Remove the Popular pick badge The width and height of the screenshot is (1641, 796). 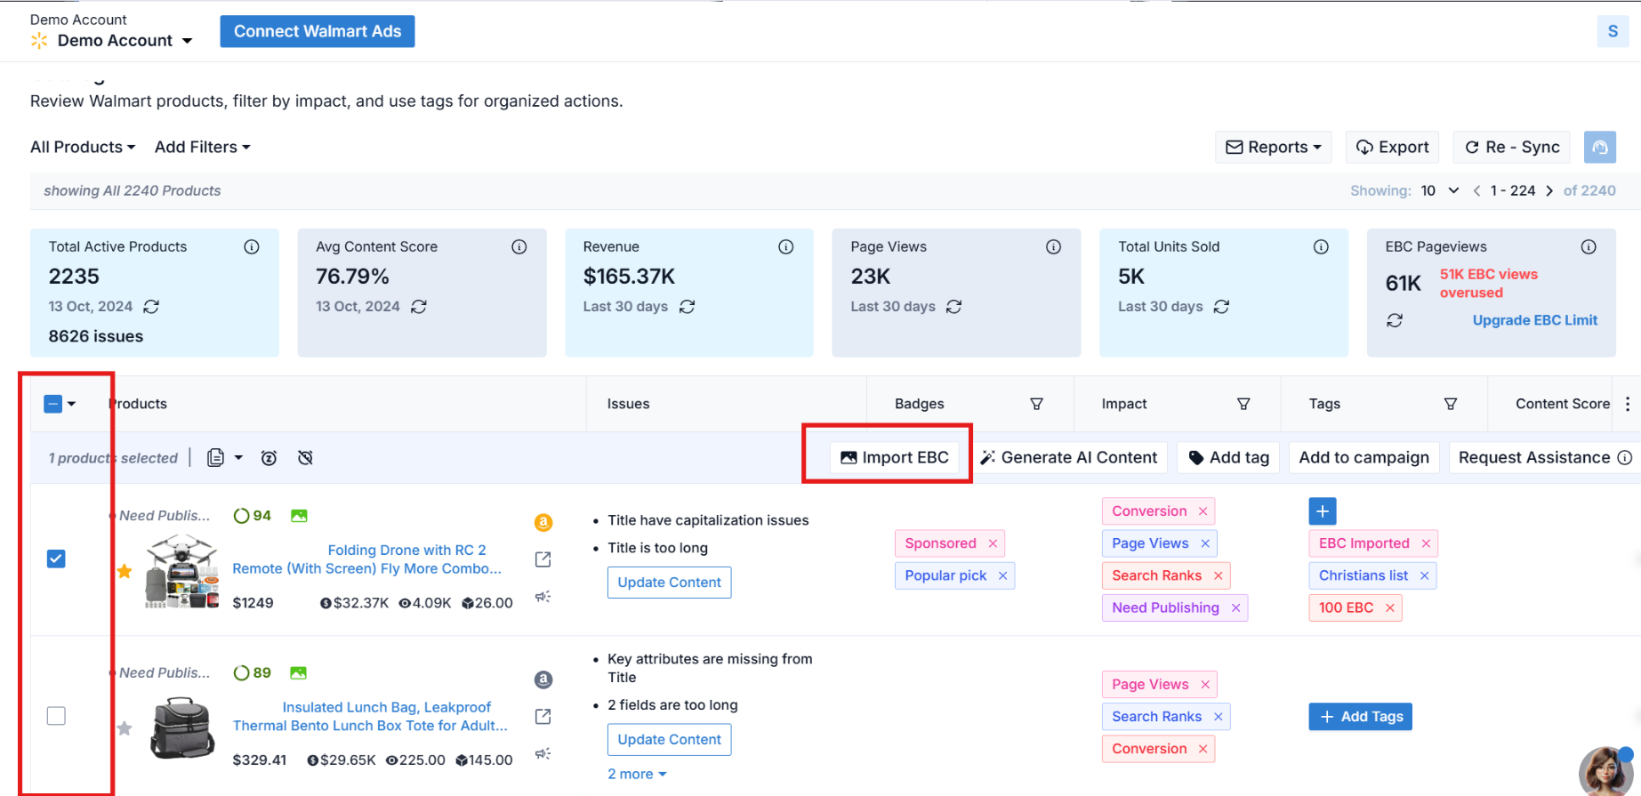point(1002,575)
